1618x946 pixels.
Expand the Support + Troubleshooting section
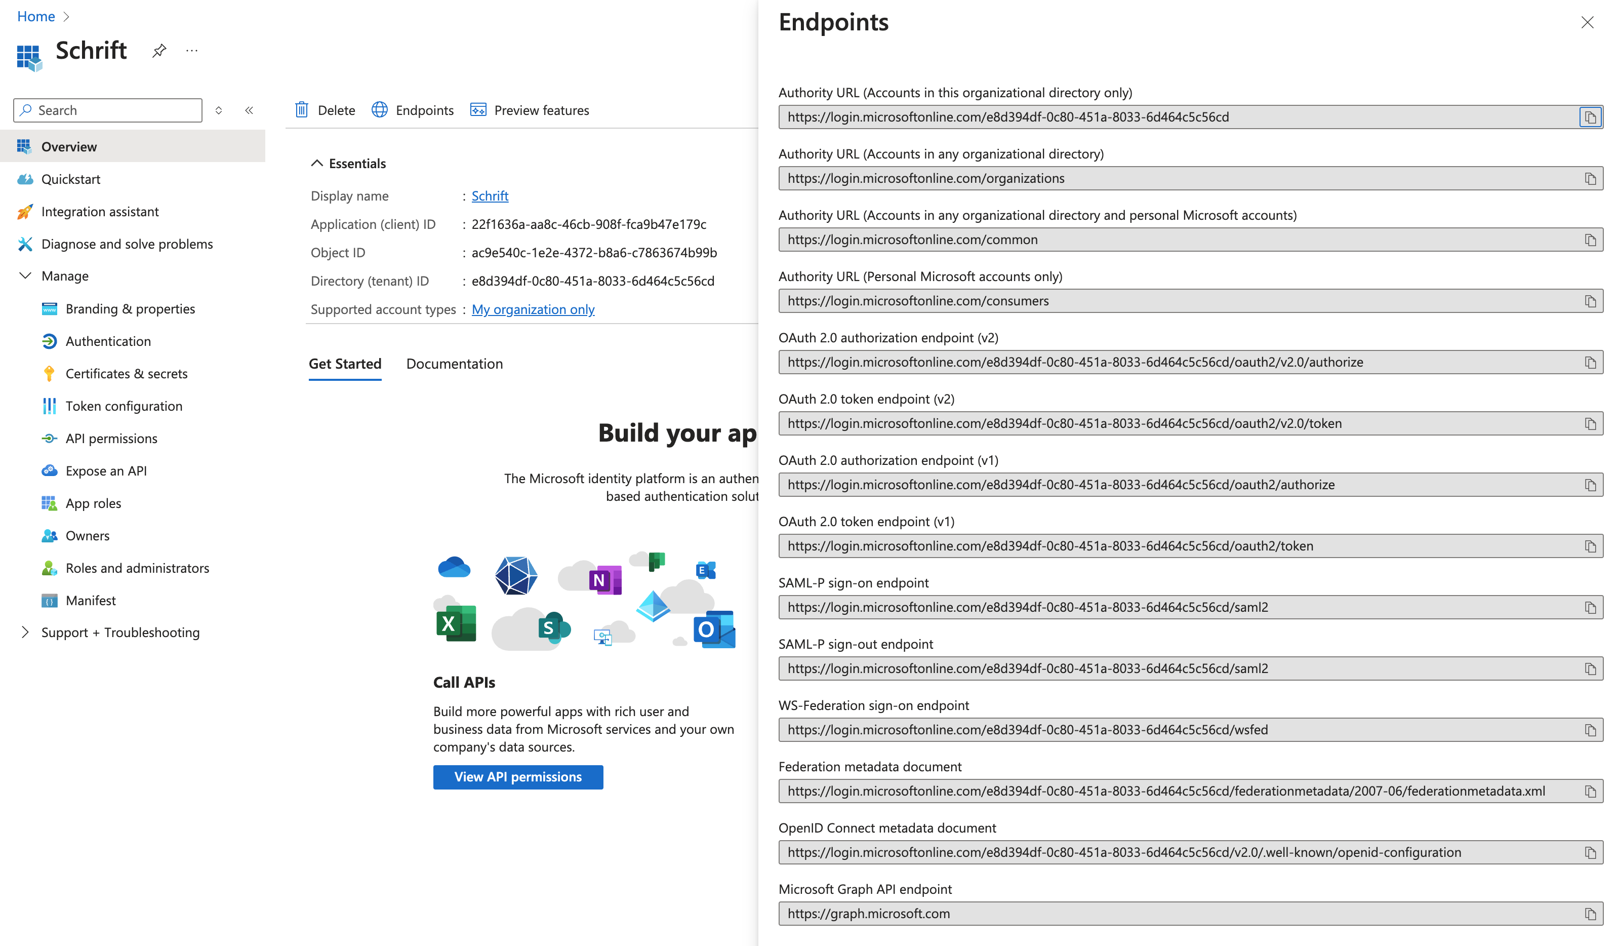pos(26,633)
